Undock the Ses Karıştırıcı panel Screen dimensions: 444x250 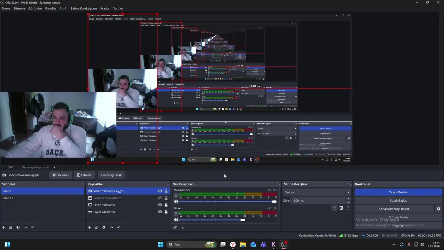tap(278, 184)
